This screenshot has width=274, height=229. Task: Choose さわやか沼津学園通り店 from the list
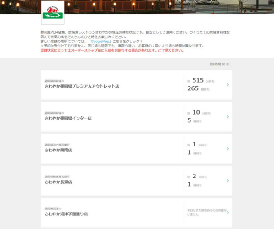[66, 214]
